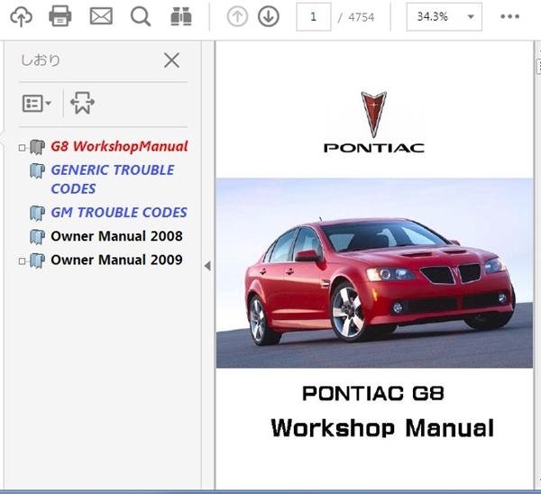Click the Workshop Manual title text
The height and width of the screenshot is (494, 541).
click(x=382, y=428)
